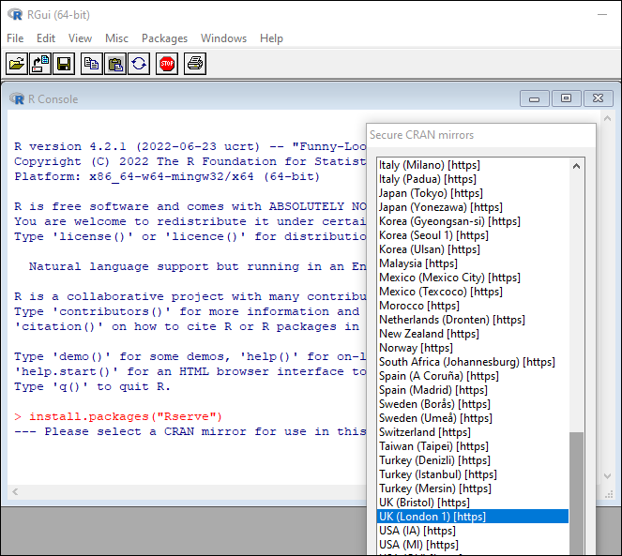
Task: Select mirror 'USA (MI) [https]'
Action: tap(473, 545)
